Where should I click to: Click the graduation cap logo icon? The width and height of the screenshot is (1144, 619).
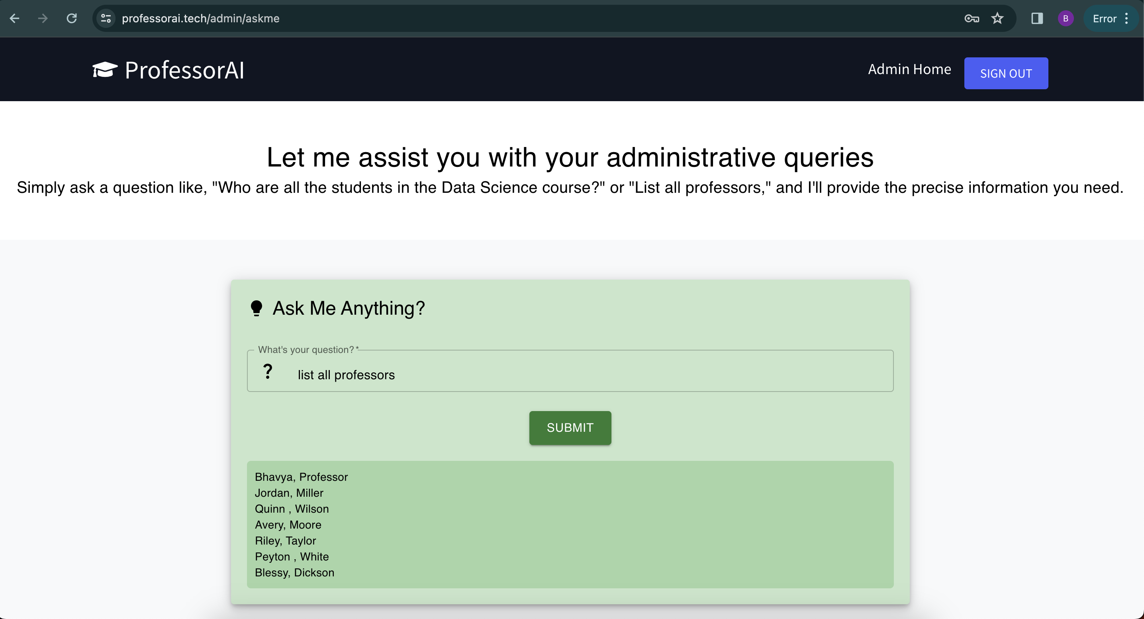105,70
